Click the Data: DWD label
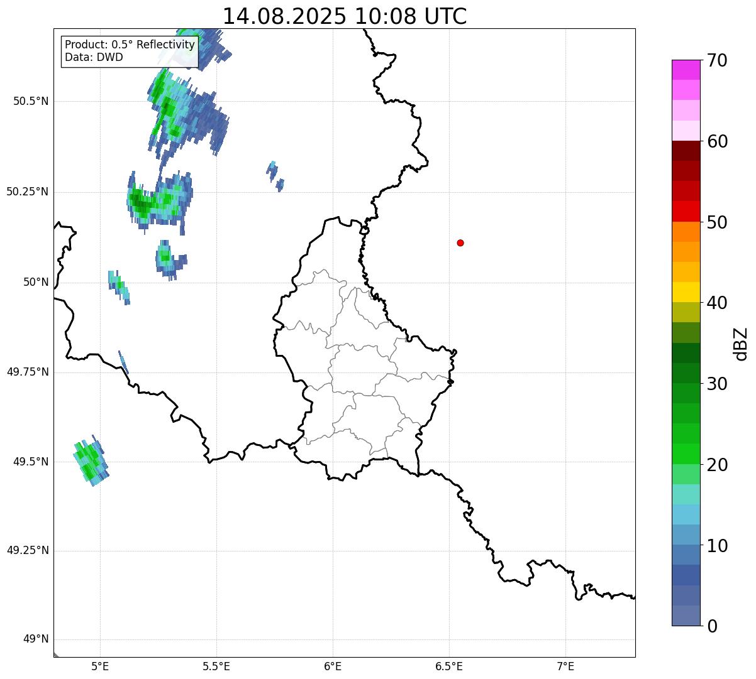Screen dimensions: 756x679 [x=94, y=57]
